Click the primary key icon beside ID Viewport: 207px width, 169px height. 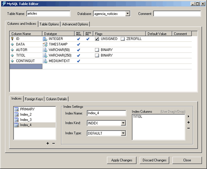click(12, 39)
